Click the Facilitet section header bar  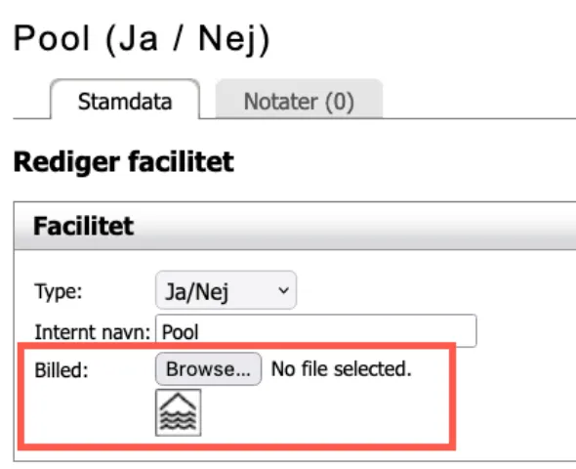click(295, 226)
